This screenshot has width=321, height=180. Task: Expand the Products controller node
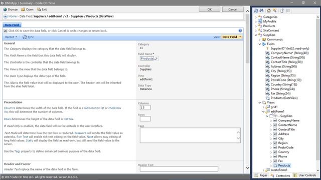(x=256, y=26)
